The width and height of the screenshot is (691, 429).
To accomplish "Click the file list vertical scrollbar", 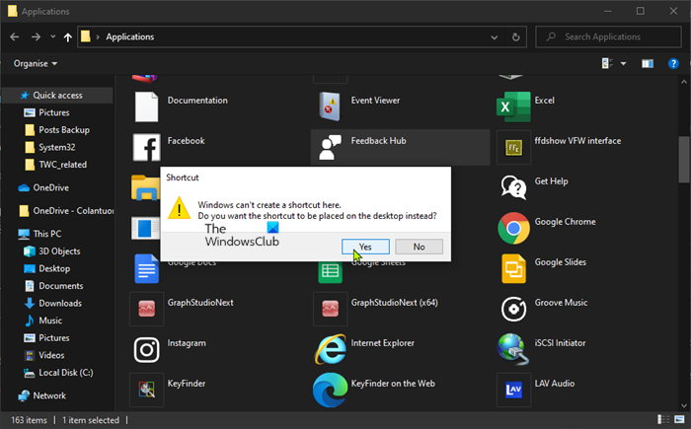I will [683, 159].
